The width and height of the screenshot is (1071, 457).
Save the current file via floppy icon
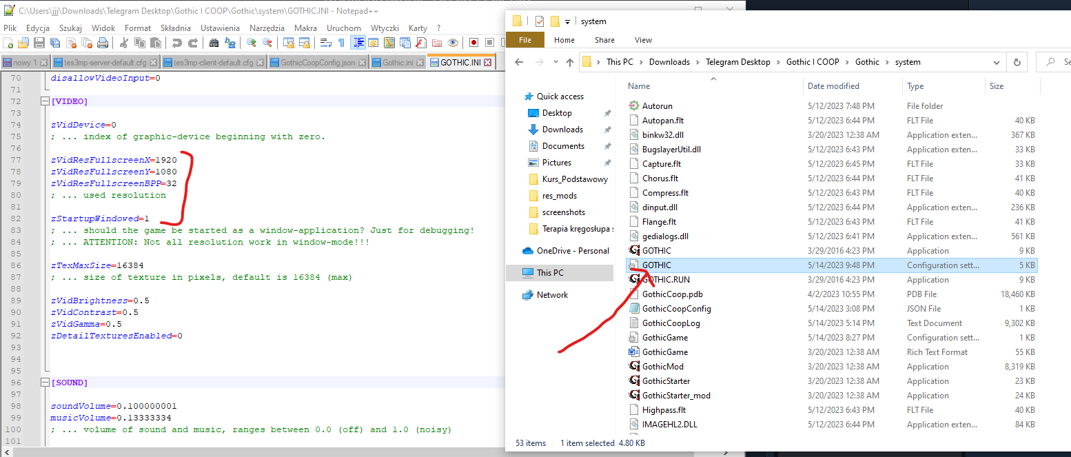point(39,43)
